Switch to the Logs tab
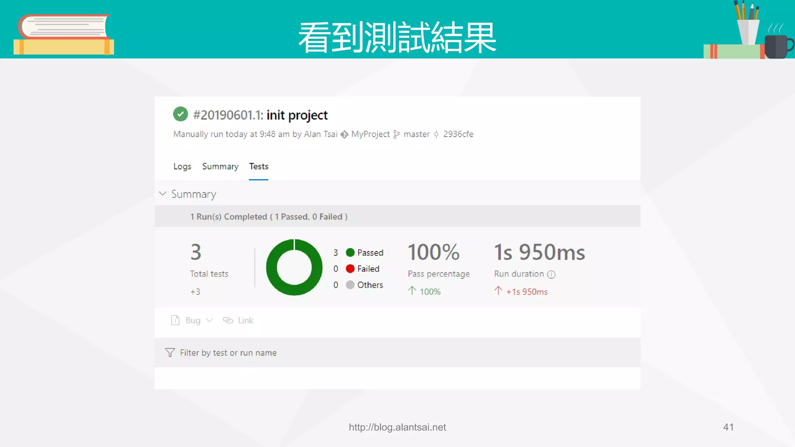Image resolution: width=795 pixels, height=447 pixels. pos(182,166)
